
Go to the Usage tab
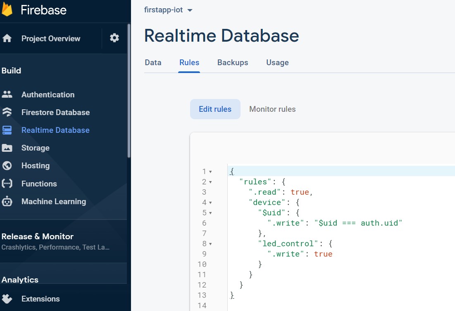pyautogui.click(x=277, y=63)
